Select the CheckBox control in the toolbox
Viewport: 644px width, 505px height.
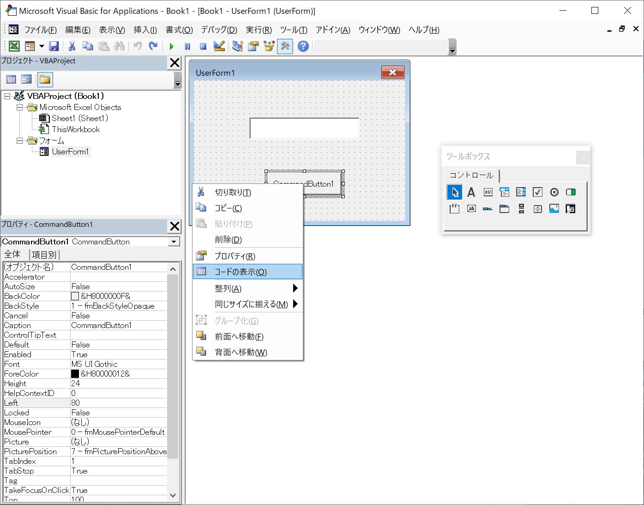[x=537, y=192]
